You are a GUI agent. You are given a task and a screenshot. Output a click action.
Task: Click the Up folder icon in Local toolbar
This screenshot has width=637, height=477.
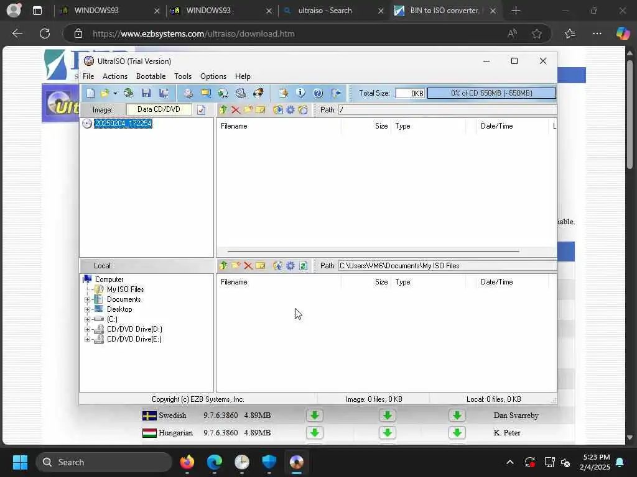[x=223, y=266]
